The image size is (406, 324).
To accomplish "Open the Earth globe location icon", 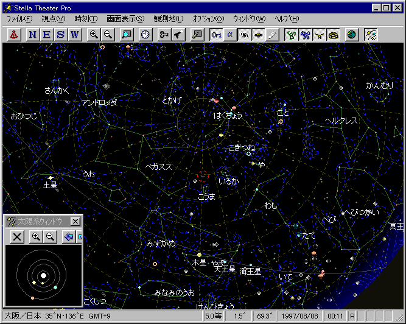I will pos(352,35).
